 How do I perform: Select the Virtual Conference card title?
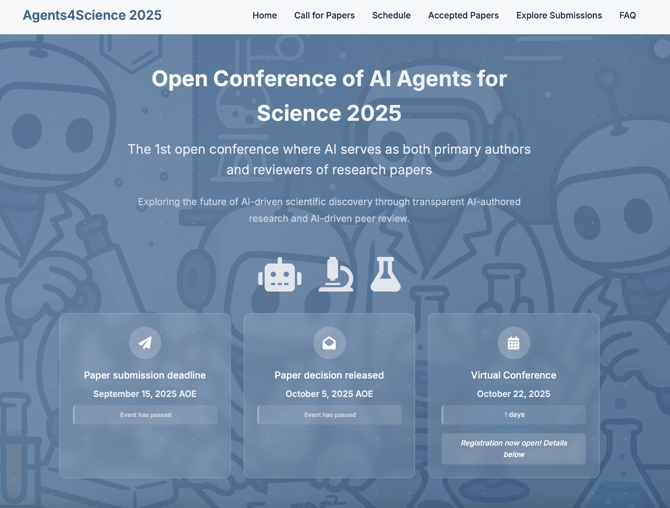[x=513, y=375]
